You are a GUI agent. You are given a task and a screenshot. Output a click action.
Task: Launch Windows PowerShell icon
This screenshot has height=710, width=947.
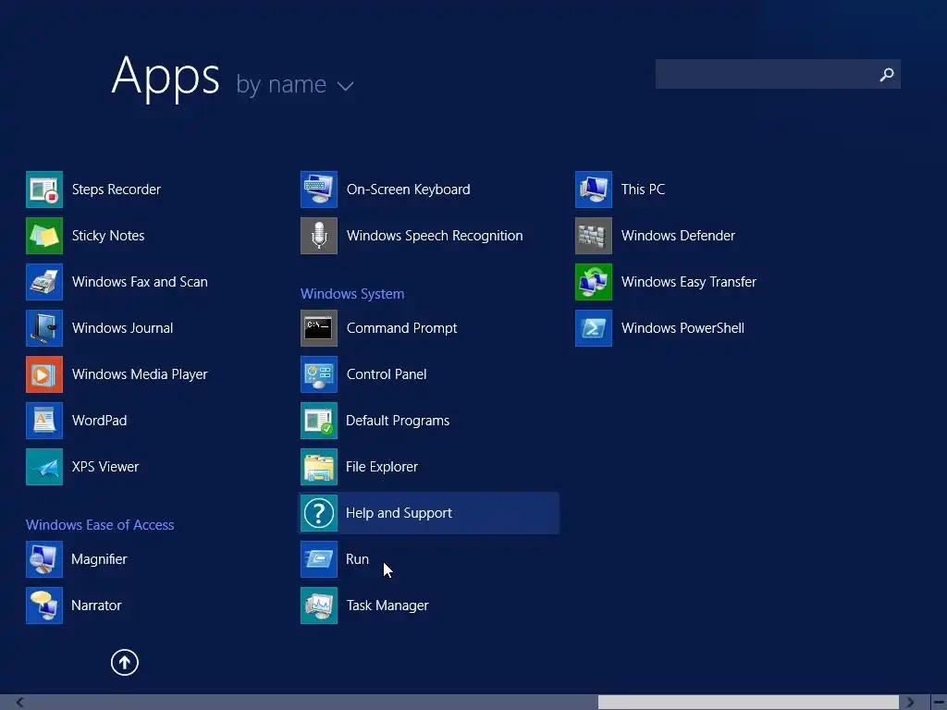pos(594,328)
